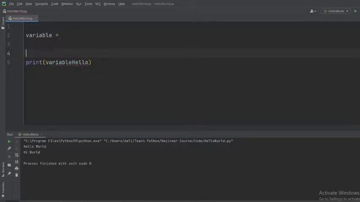Click 'Process finished with exit code 0' text

pos(57,163)
